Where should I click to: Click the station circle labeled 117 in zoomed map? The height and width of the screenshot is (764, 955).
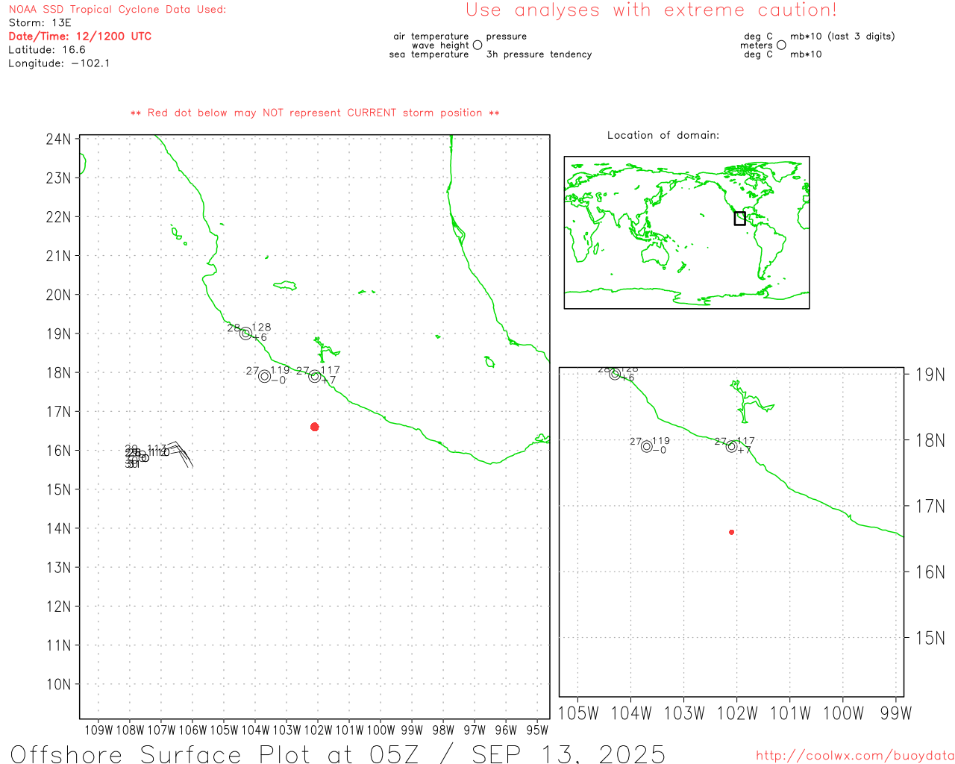click(x=732, y=446)
